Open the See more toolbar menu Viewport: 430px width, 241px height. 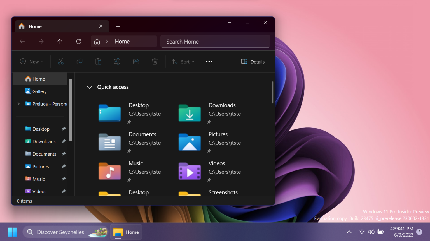[x=209, y=61]
